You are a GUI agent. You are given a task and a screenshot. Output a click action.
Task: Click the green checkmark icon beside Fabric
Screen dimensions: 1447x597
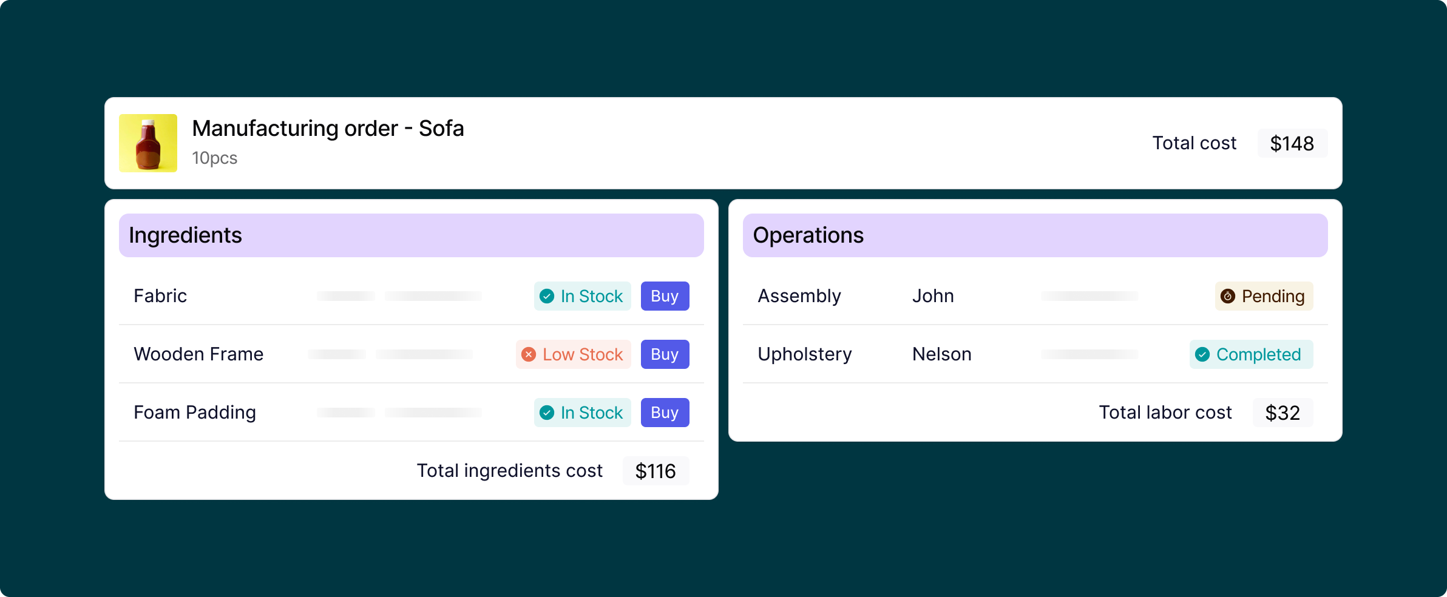click(547, 296)
